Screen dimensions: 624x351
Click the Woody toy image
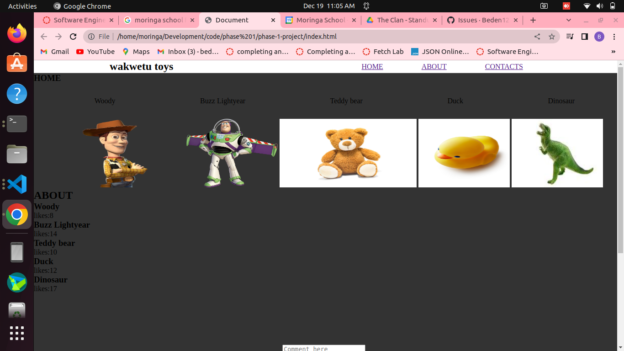point(115,153)
